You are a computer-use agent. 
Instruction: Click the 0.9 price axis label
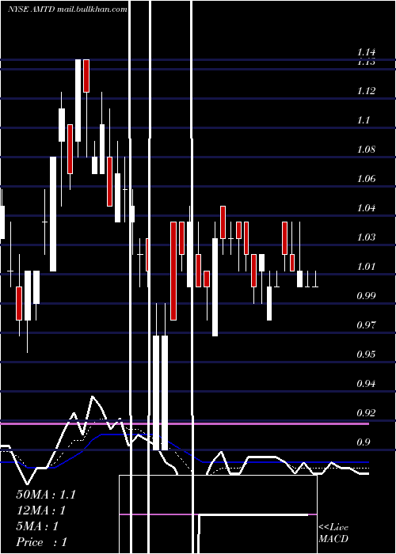[x=364, y=442]
